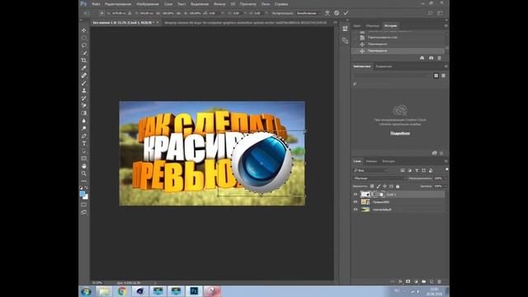Click the Подробнее link in Libraries

tap(400, 134)
